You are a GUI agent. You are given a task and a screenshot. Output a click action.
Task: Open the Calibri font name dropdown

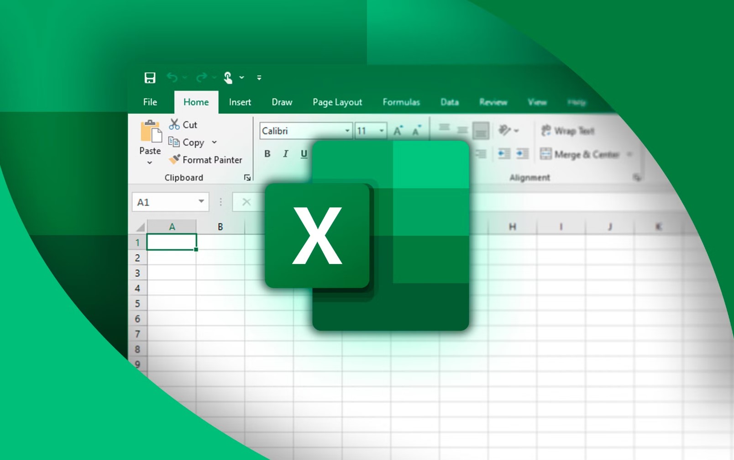[x=347, y=131]
